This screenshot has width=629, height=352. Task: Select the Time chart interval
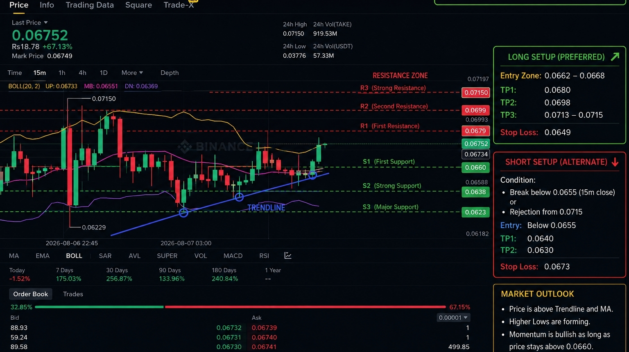tap(15, 73)
